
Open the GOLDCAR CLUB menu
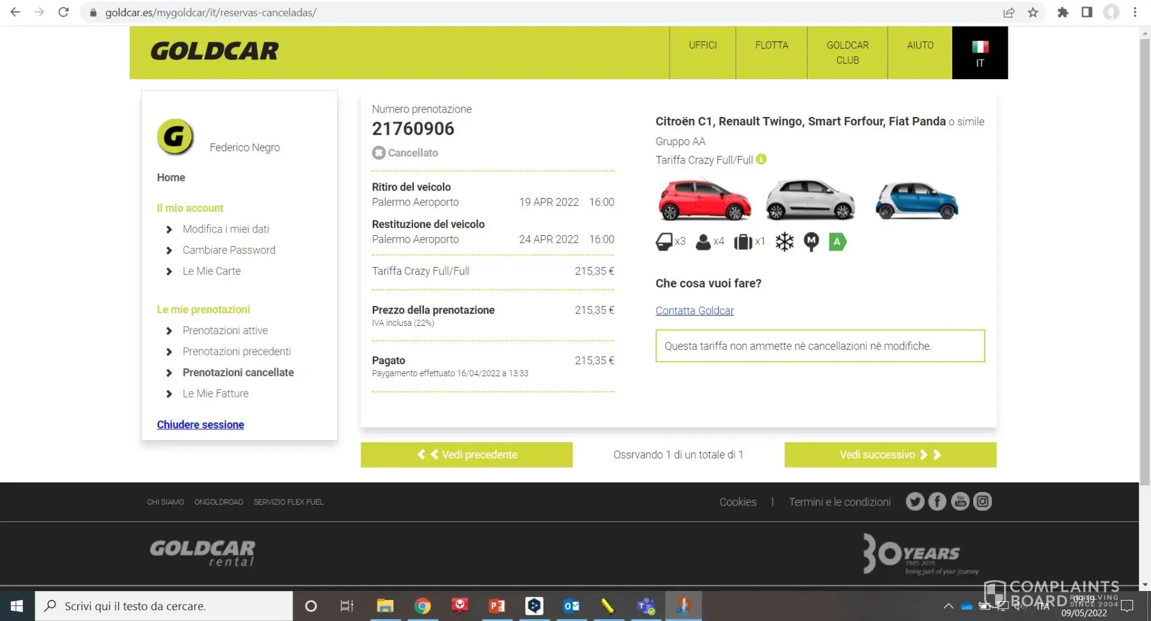(847, 53)
